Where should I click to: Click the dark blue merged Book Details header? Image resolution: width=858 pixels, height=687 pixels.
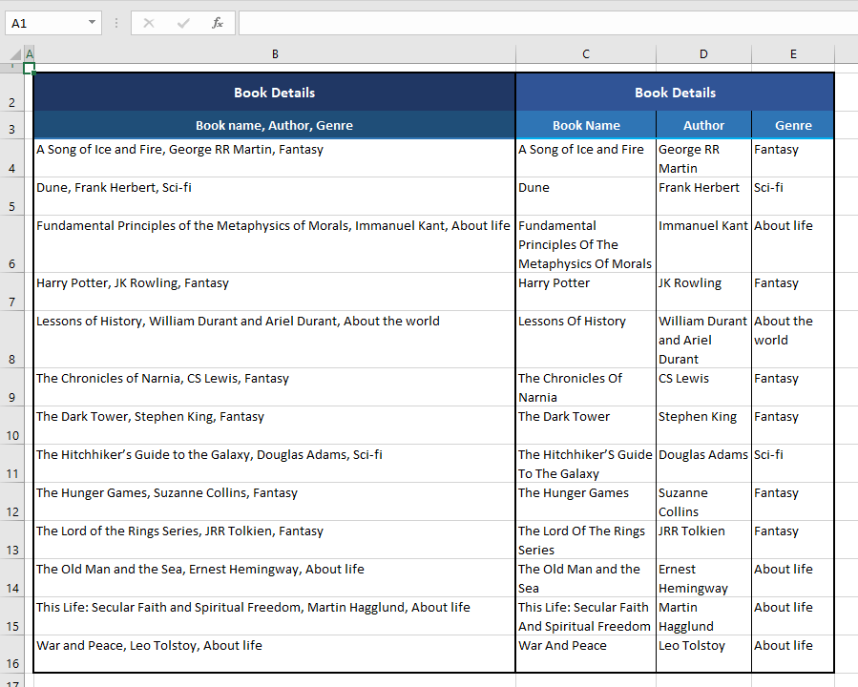pyautogui.click(x=274, y=93)
